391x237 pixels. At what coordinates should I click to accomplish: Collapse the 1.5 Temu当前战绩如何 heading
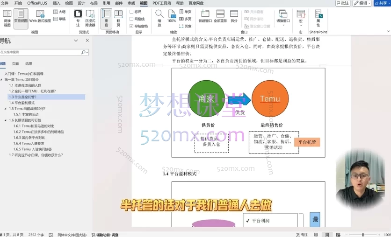click(6, 109)
